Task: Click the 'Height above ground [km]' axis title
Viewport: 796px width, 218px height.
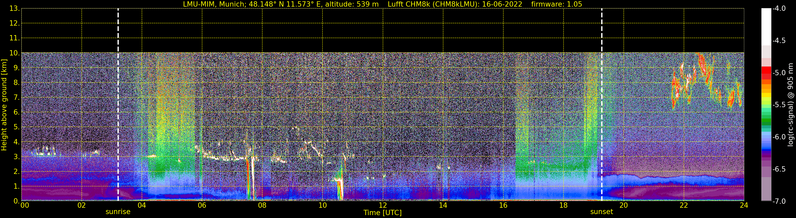Action: (x=4, y=105)
